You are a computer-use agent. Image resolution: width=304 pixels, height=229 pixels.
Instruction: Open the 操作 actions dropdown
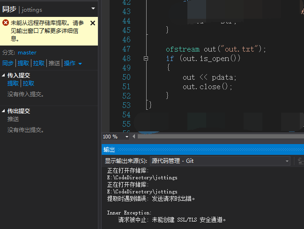click(73, 63)
